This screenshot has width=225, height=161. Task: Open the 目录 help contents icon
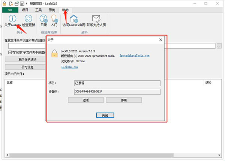tap(44, 18)
